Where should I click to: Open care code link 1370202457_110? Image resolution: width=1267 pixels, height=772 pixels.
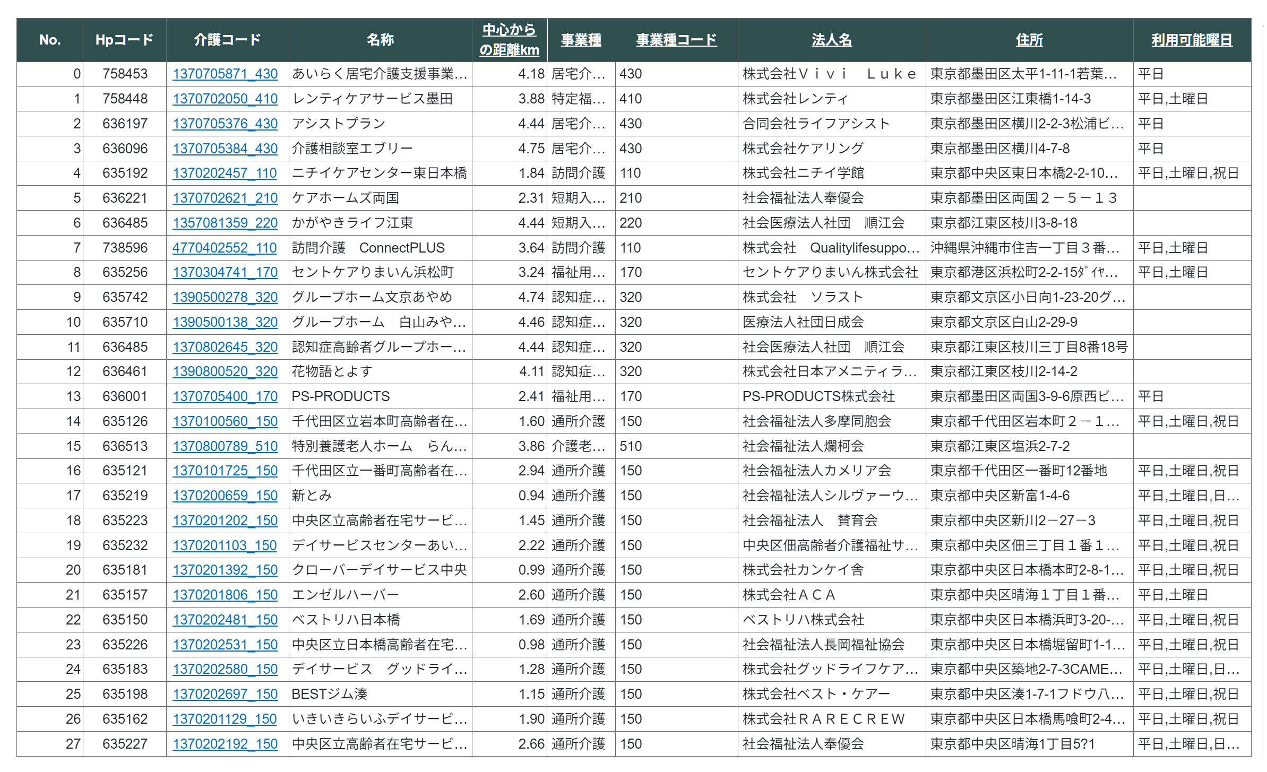[225, 173]
